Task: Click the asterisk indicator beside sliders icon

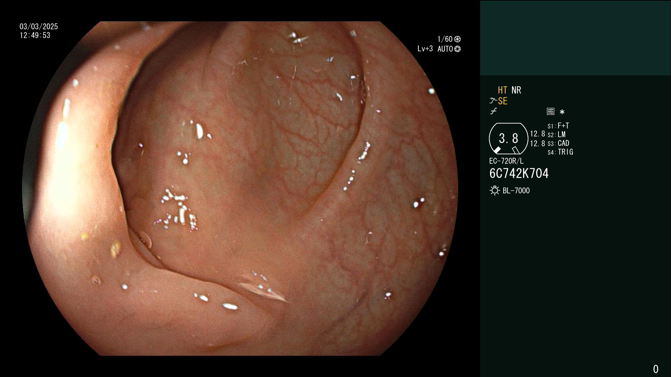Action: click(x=562, y=112)
